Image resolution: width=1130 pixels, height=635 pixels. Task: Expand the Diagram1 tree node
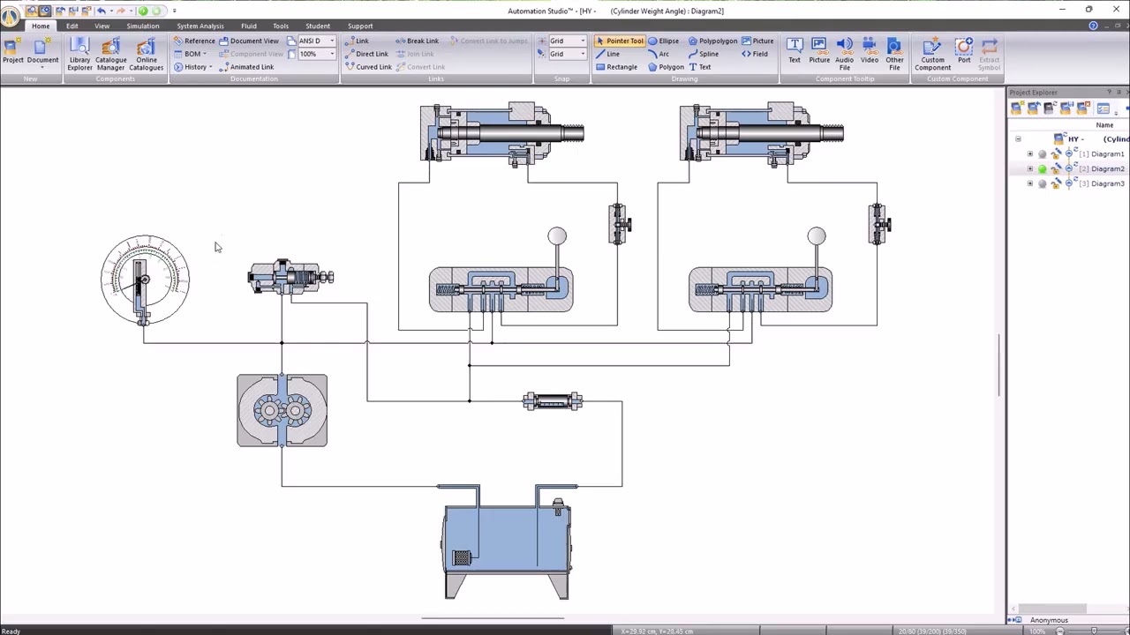pyautogui.click(x=1030, y=154)
